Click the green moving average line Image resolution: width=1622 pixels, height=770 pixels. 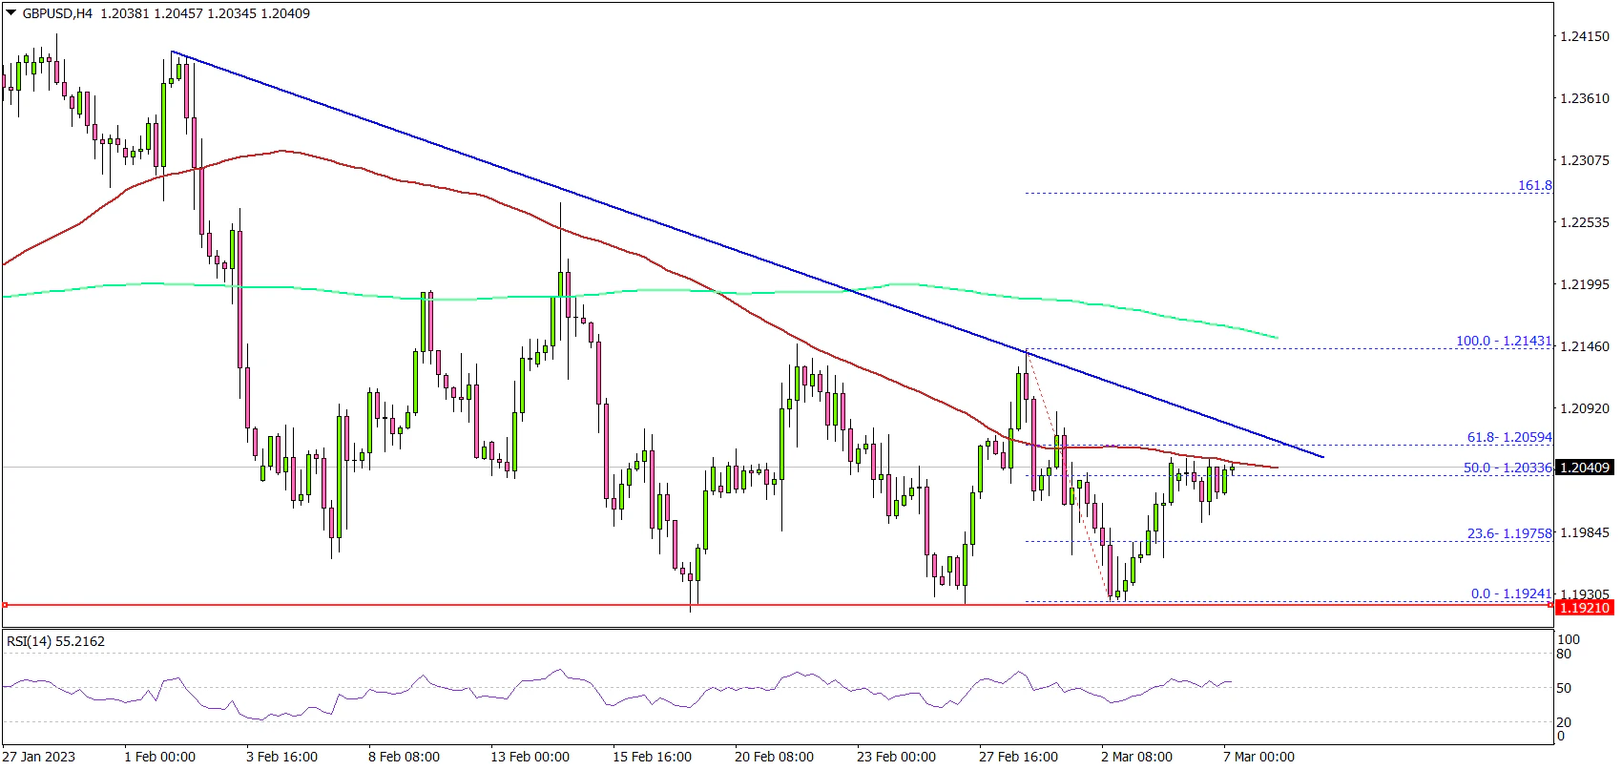click(x=477, y=299)
